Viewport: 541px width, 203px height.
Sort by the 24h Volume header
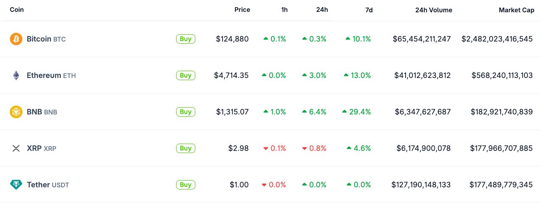click(434, 10)
